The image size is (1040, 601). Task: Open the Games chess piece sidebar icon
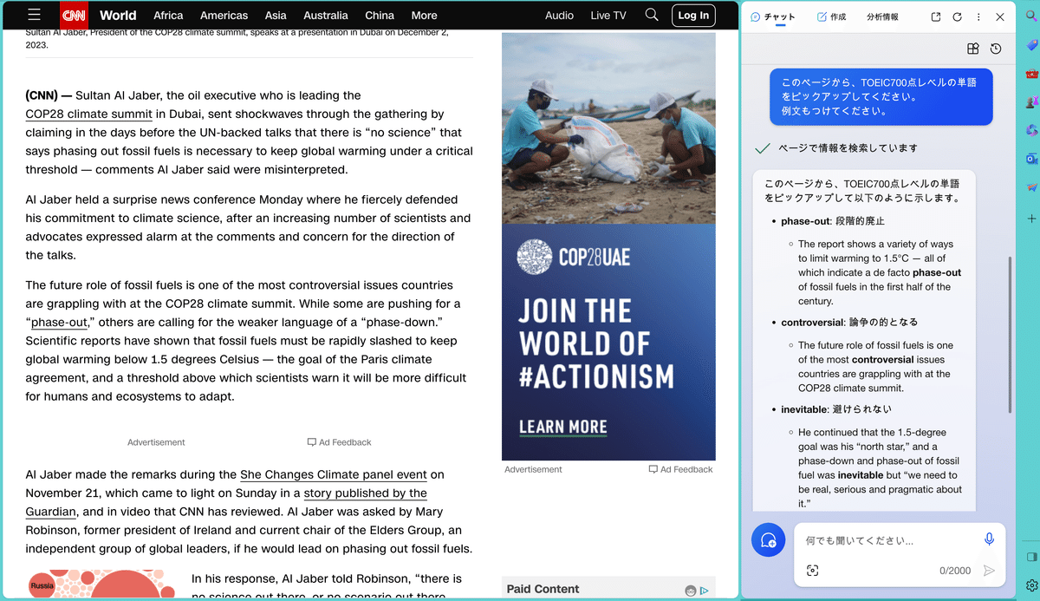[1031, 102]
